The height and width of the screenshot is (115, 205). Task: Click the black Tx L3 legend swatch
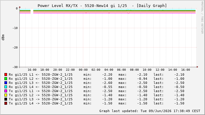click(6, 99)
